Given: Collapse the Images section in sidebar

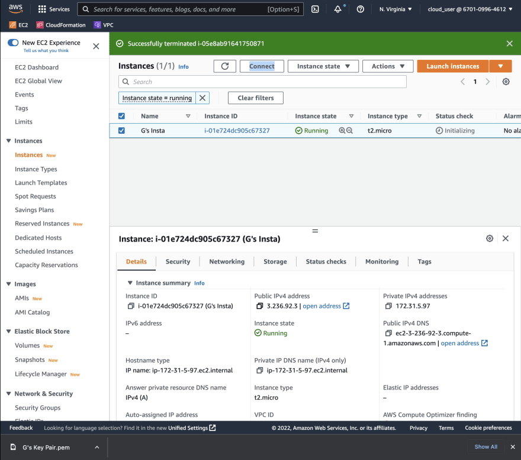Looking at the screenshot, I should point(9,284).
